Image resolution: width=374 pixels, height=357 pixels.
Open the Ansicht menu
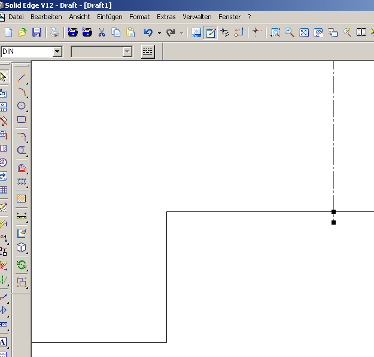[x=80, y=17]
